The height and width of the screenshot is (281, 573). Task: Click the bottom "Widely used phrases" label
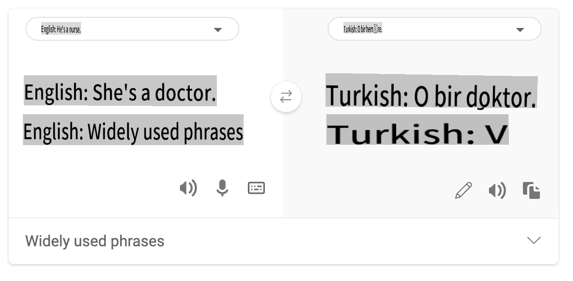pyautogui.click(x=95, y=241)
